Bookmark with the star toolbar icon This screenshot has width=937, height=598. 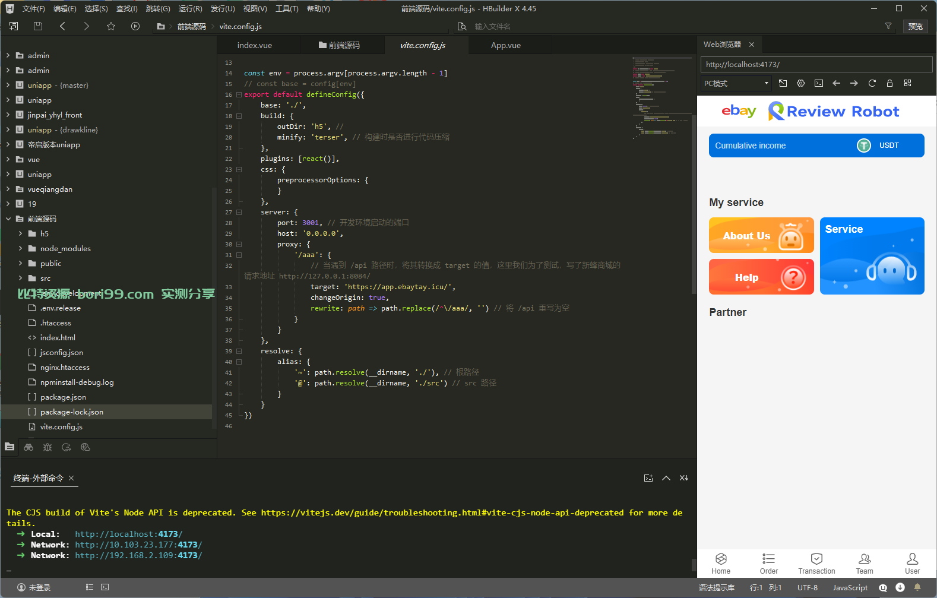coord(111,26)
